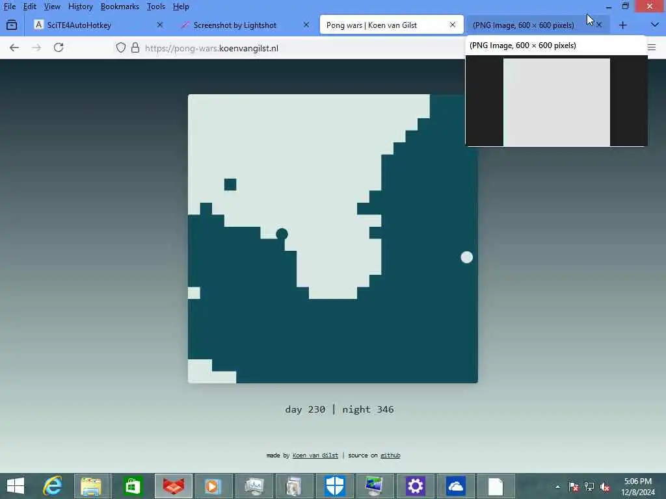Restore down the browser window
666x499 pixels.
[x=625, y=6]
